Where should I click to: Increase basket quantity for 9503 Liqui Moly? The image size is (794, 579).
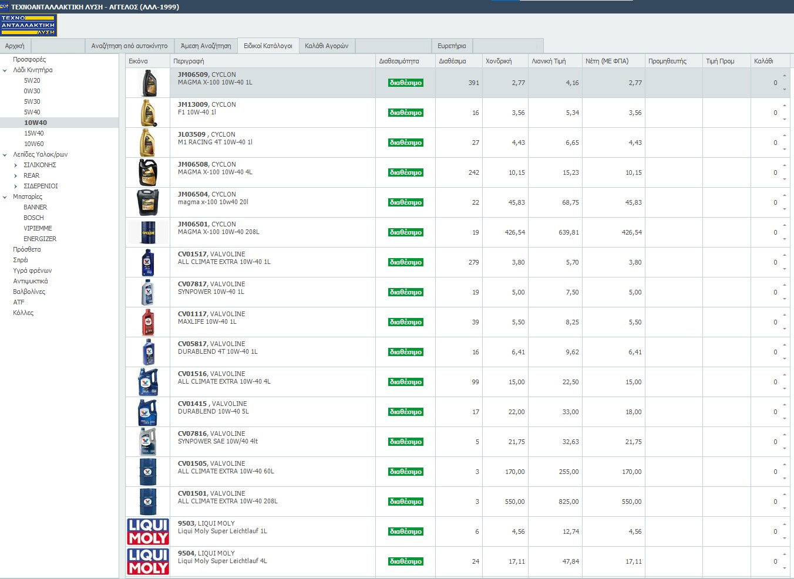tap(785, 525)
